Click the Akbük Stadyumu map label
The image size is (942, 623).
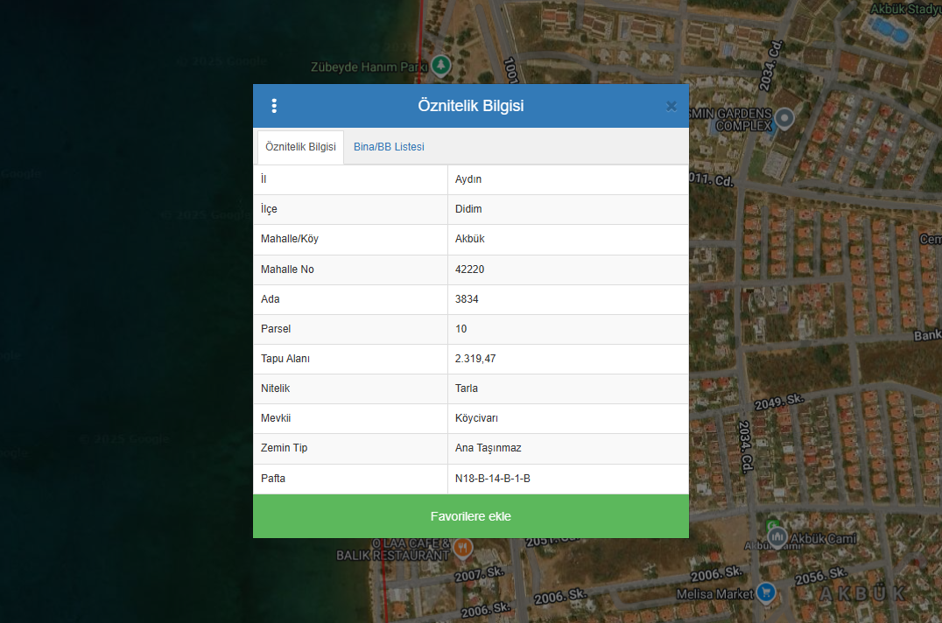tap(905, 9)
